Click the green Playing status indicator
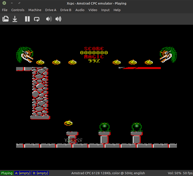193x176 pixels. pyautogui.click(x=7, y=173)
